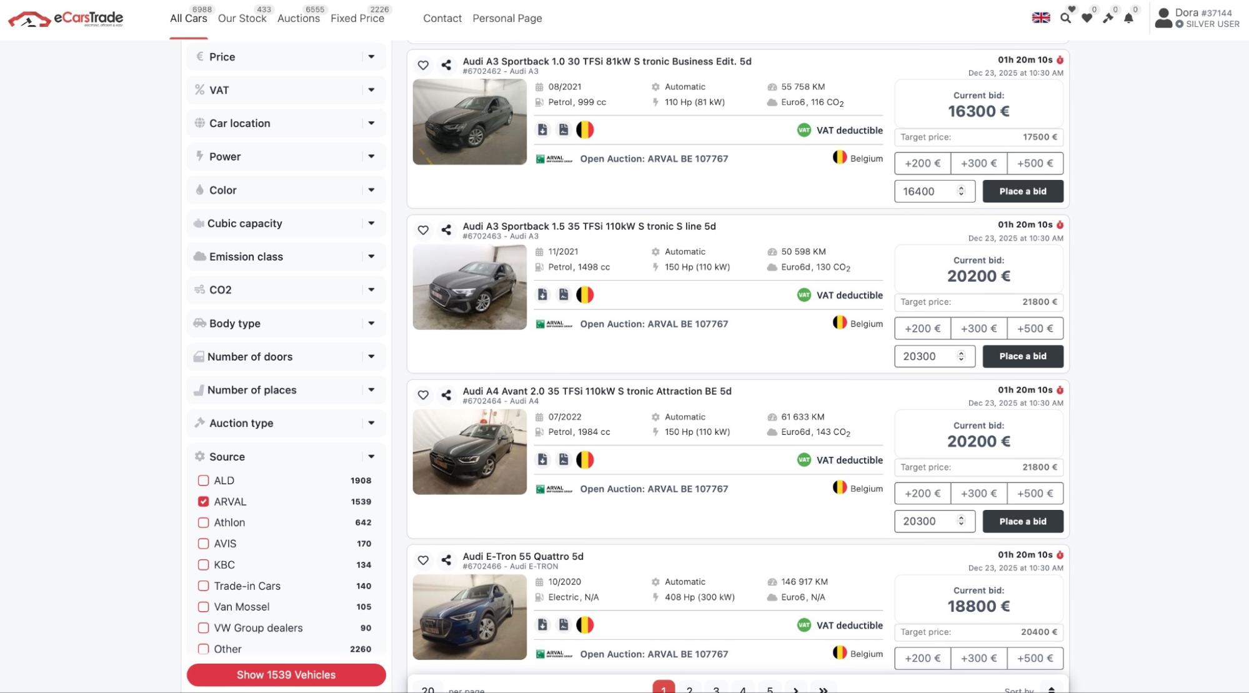Uncheck the ARVAL source checkbox
1249x693 pixels.
203,502
